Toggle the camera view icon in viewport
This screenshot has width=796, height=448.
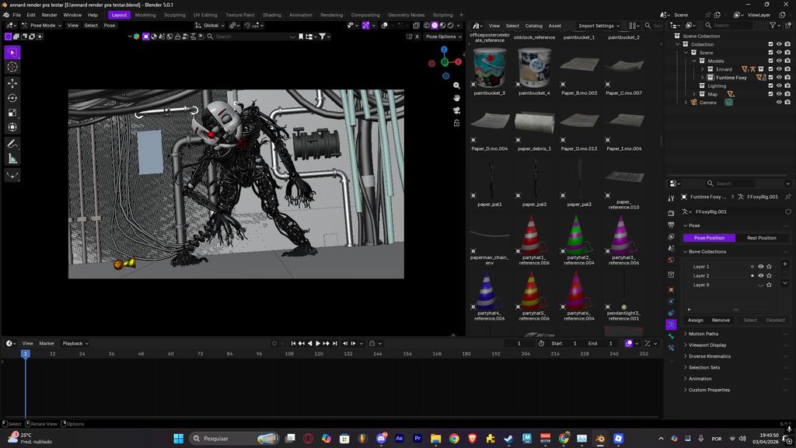pos(456,110)
